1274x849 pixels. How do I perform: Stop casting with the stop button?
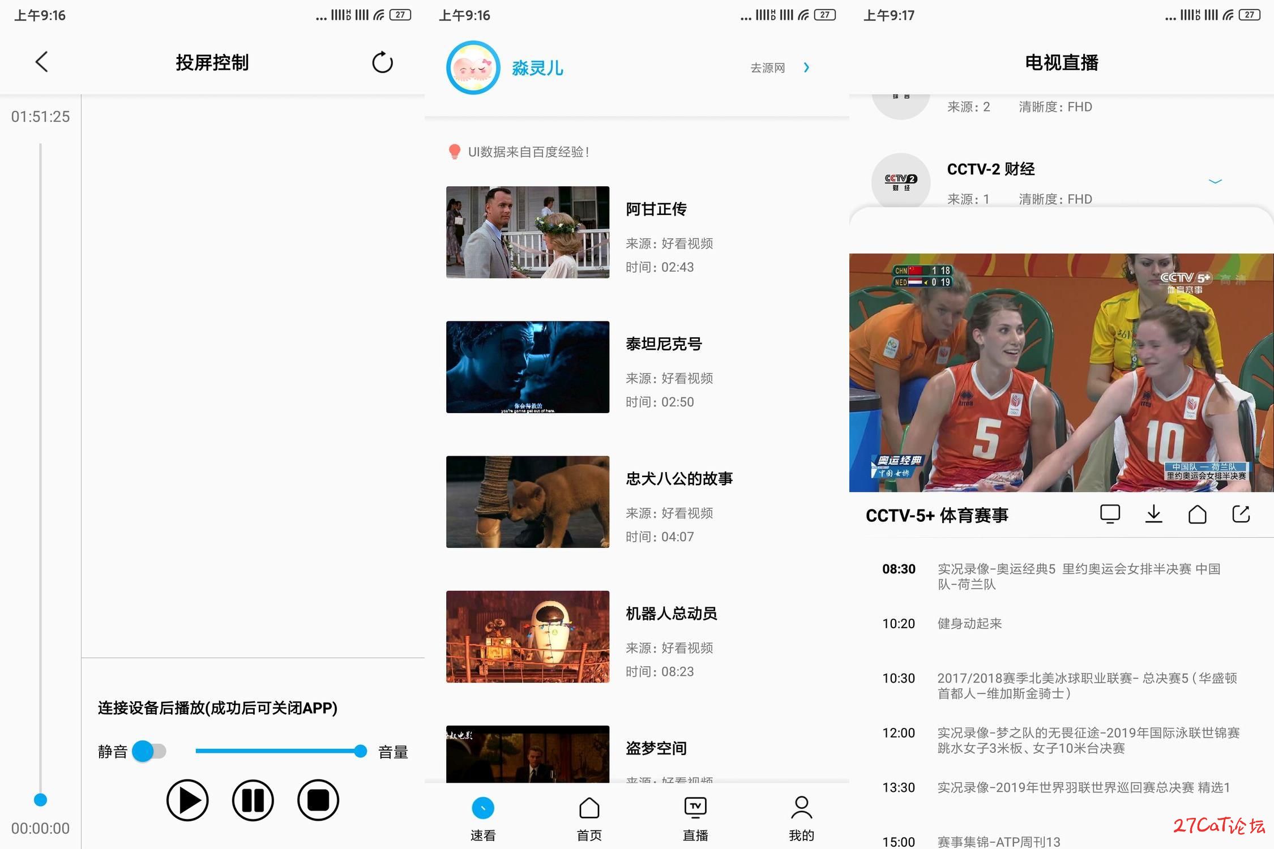(318, 800)
